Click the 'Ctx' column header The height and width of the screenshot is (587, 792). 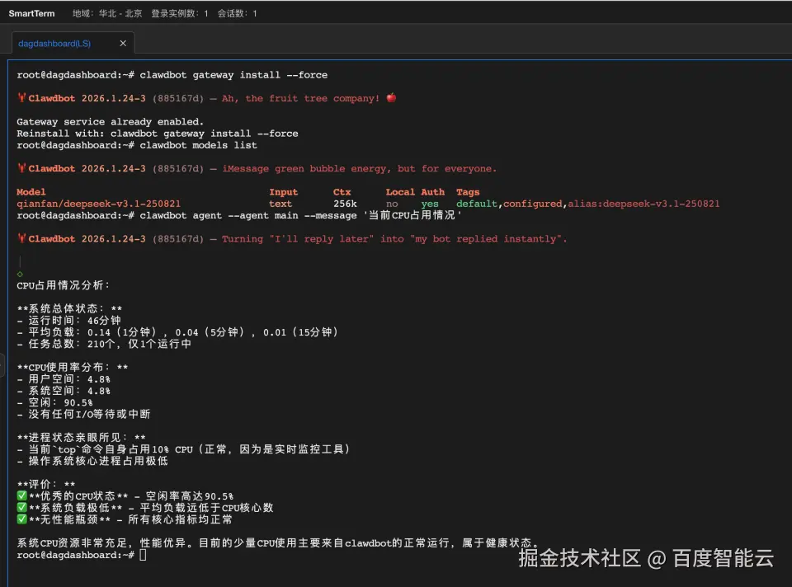342,192
